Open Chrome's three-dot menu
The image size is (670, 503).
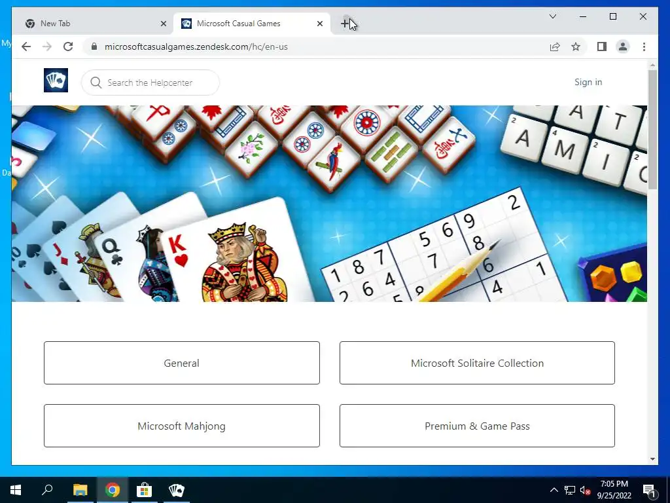click(x=644, y=47)
